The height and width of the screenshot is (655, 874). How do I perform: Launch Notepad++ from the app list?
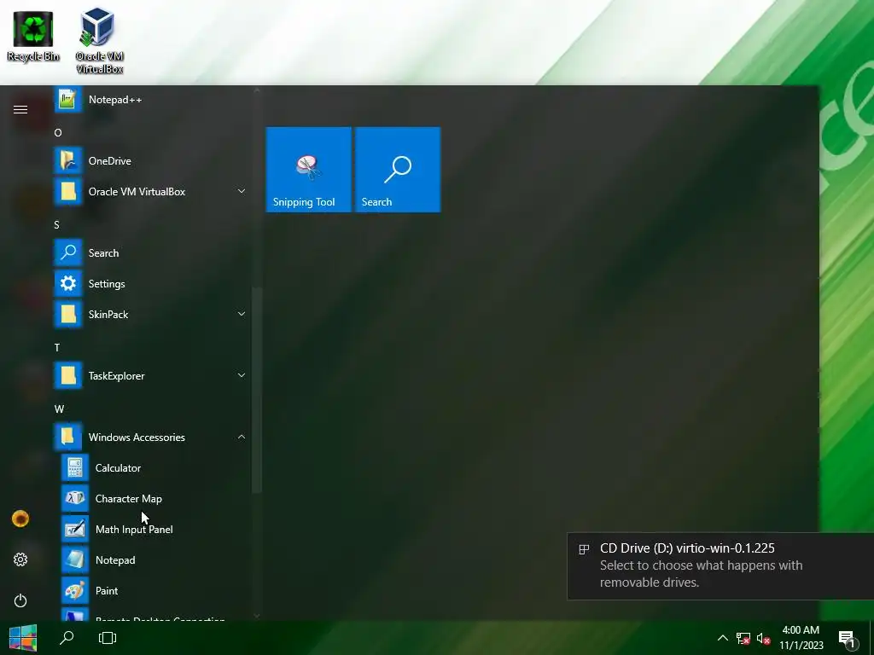click(x=150, y=100)
